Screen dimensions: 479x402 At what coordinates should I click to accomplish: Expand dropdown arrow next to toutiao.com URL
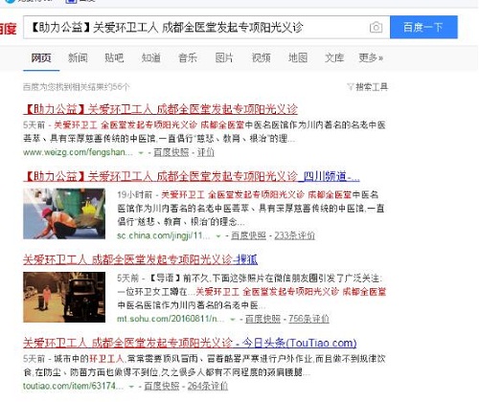tap(131, 387)
